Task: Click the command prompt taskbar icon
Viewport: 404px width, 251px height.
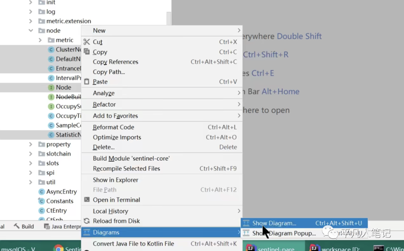Action: pyautogui.click(x=379, y=248)
